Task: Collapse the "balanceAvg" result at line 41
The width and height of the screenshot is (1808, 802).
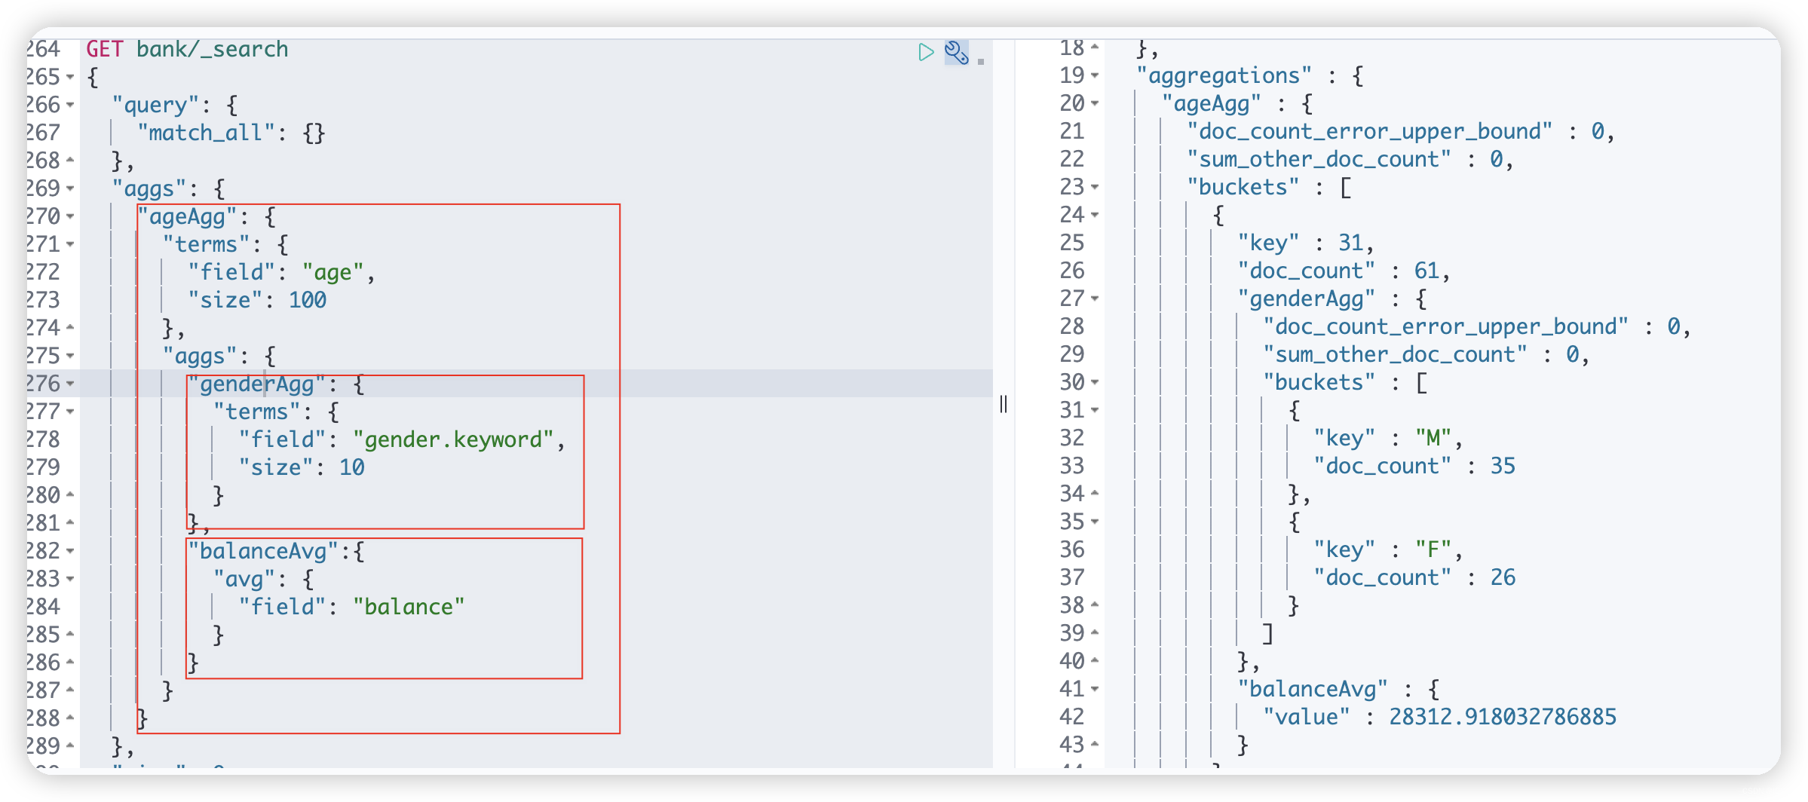Action: (x=1093, y=689)
